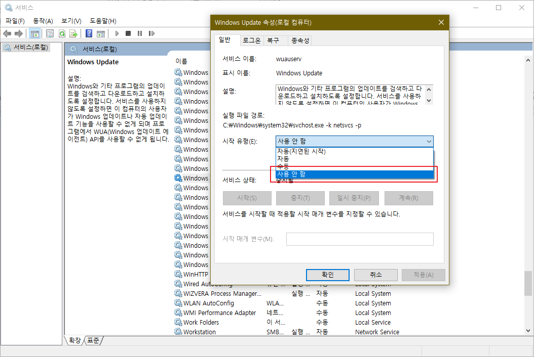Image resolution: width=534 pixels, height=357 pixels.
Task: Click the 중지(T) service button
Action: click(x=300, y=198)
